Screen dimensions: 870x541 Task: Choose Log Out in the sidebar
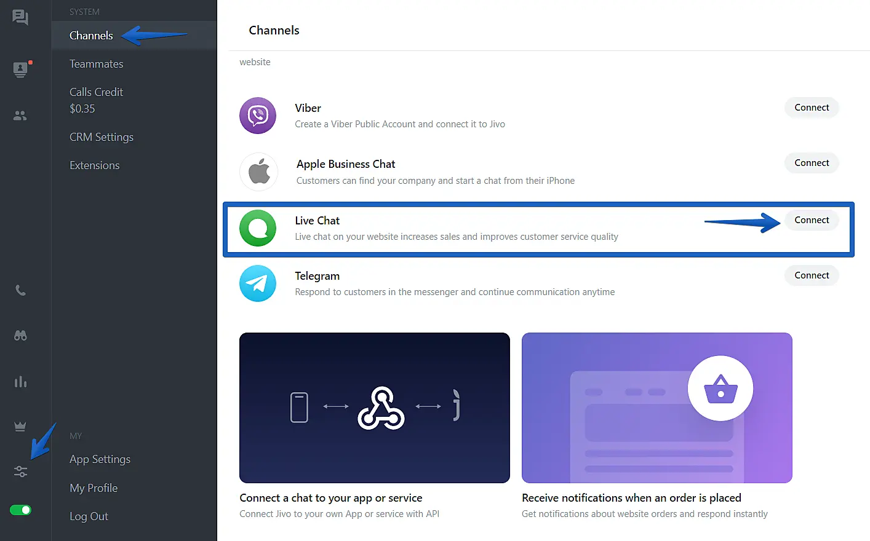89,516
